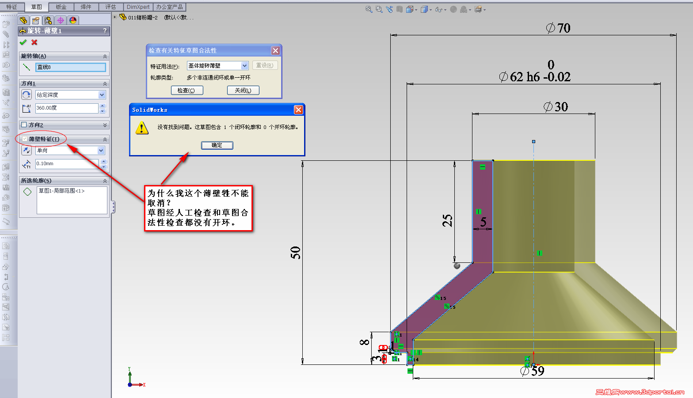Collapse the 所选轮廓(S) section
The height and width of the screenshot is (398, 693).
105,181
